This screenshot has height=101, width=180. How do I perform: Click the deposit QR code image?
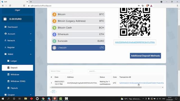(135, 22)
